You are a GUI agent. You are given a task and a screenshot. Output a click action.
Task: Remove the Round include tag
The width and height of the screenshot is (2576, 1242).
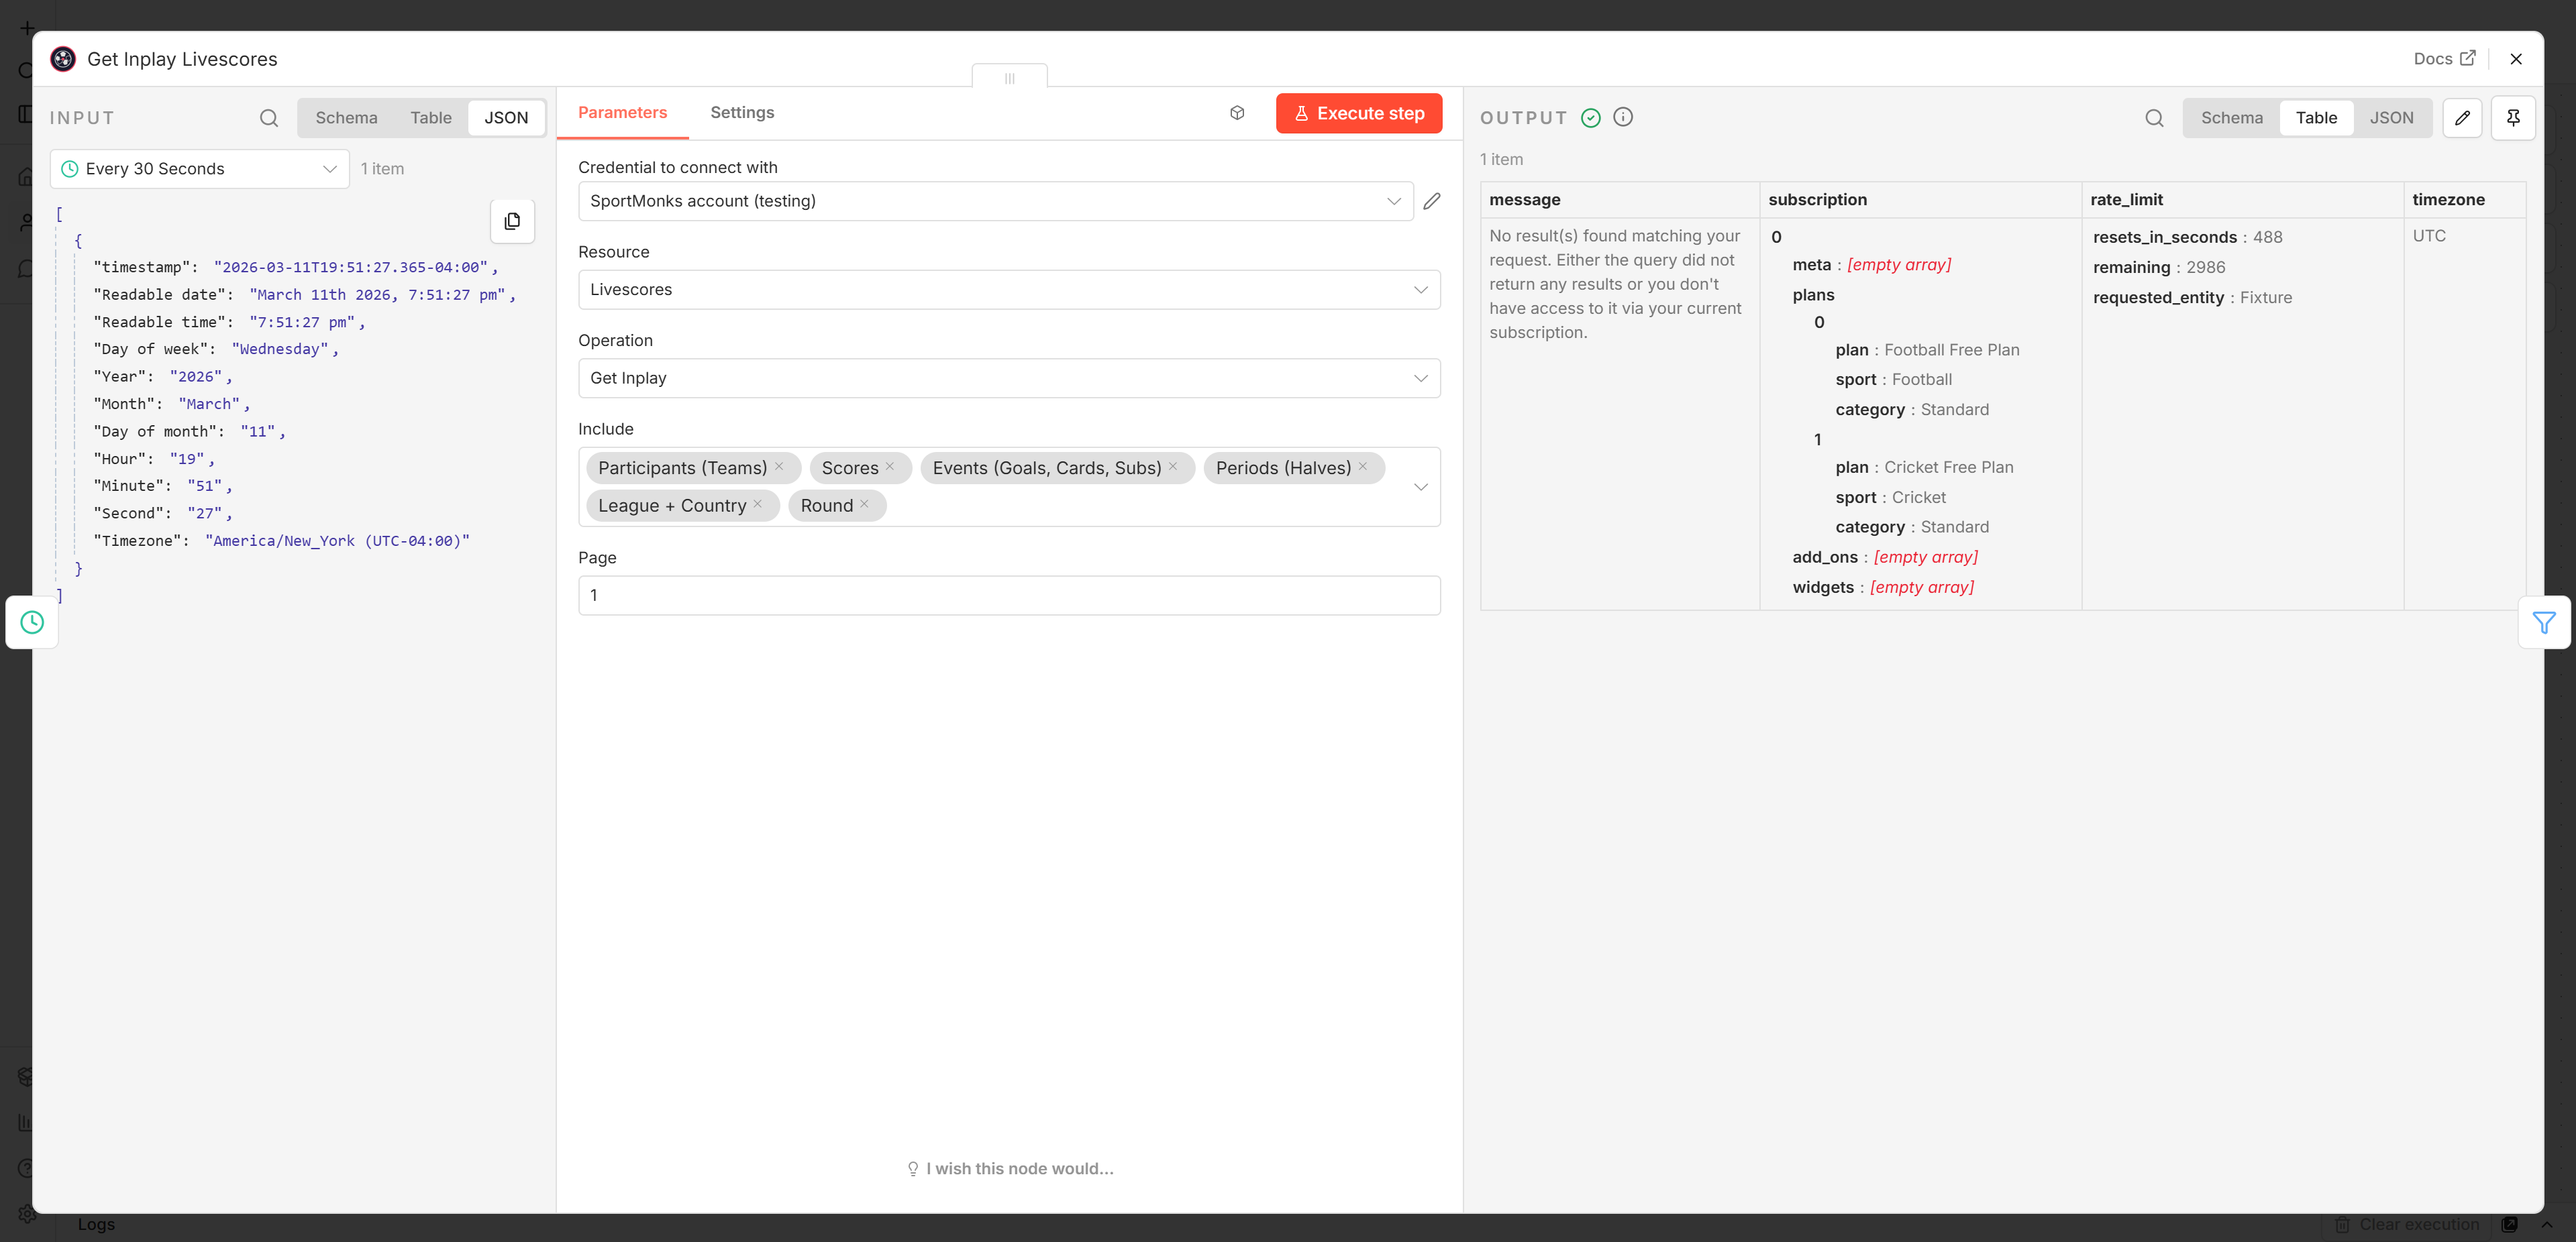pyautogui.click(x=864, y=504)
